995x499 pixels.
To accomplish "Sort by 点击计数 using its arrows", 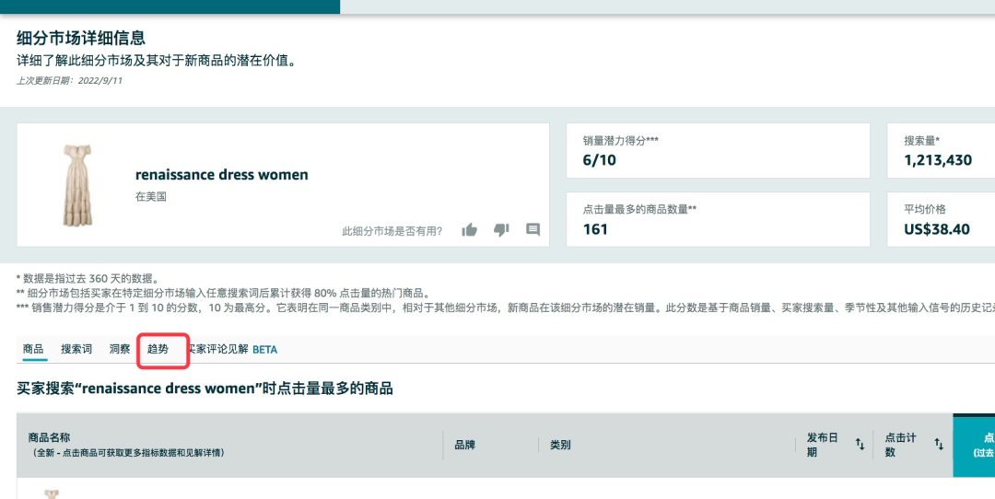I will (x=939, y=445).
